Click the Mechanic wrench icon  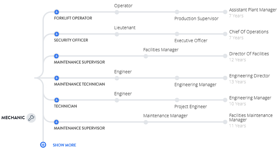coord(31,118)
